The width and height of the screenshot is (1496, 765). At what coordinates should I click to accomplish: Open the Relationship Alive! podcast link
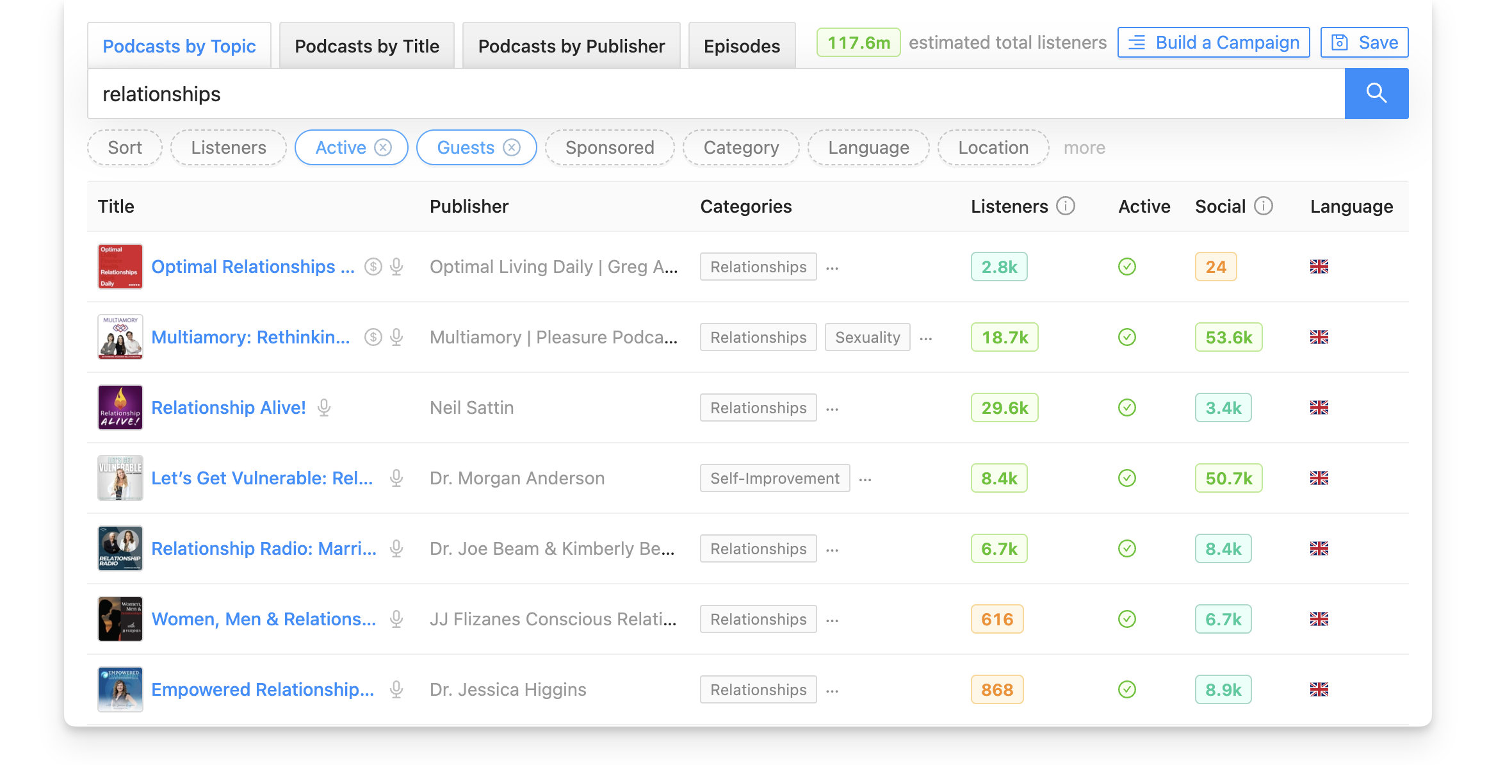pos(229,407)
